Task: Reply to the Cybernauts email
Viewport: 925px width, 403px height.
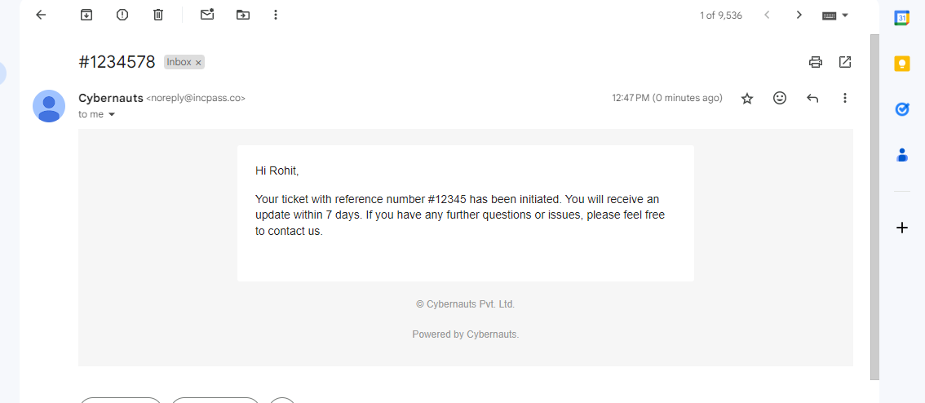Action: [812, 98]
